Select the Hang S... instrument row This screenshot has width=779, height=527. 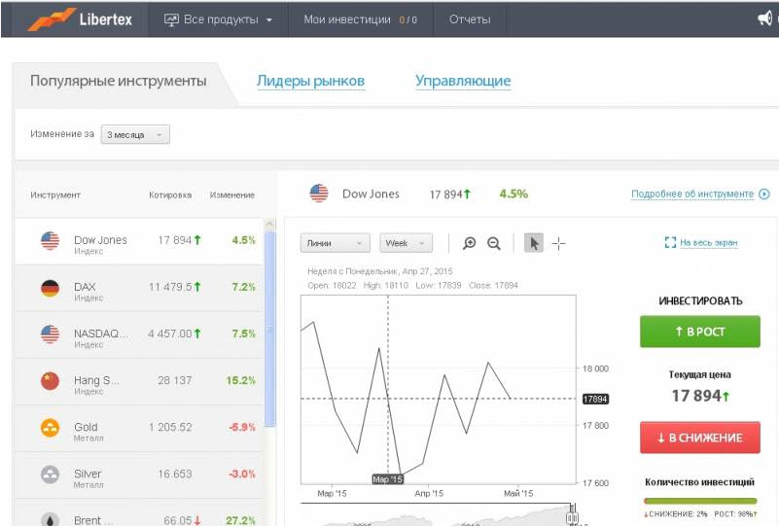tap(139, 381)
